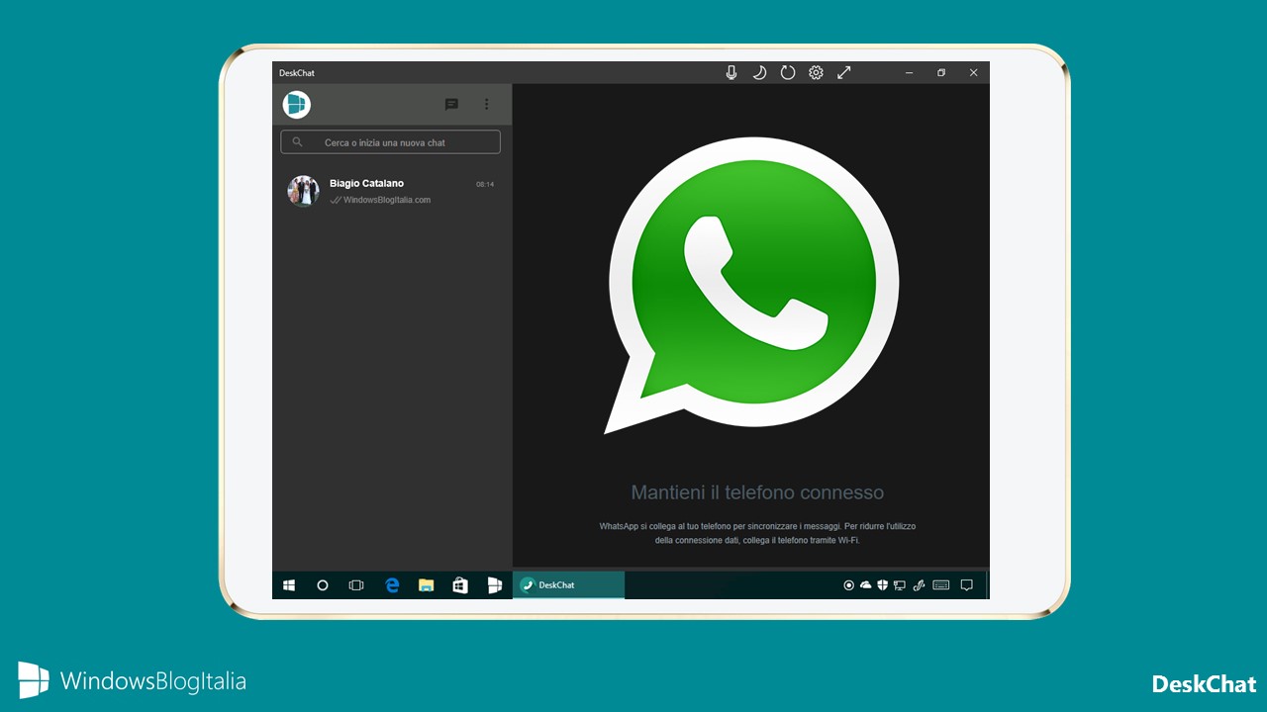
Task: Toggle night mode with the moon icon
Action: (x=759, y=72)
